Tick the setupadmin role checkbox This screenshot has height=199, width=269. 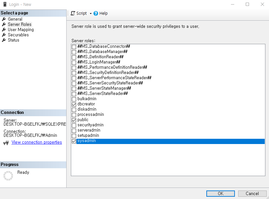click(74, 136)
